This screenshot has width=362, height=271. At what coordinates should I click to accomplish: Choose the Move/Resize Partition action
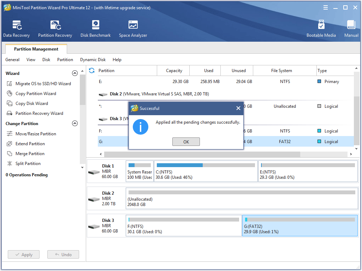[36, 134]
